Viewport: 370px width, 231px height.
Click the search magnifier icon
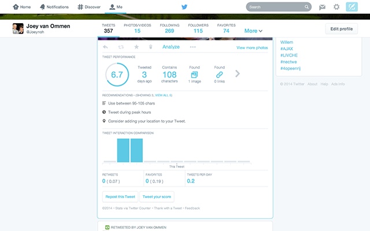[x=306, y=7]
